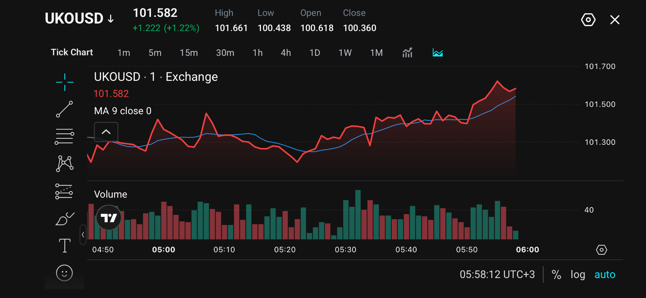Select the 15m timeframe
Image resolution: width=646 pixels, height=298 pixels.
pos(189,53)
